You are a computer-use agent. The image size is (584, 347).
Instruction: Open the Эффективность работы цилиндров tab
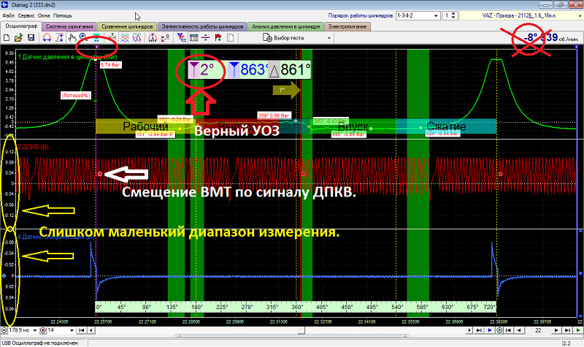[x=202, y=26]
